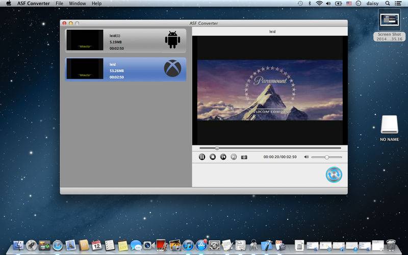Open the Time Machine menu icon
This screenshot has height=255, width=408.
click(300, 4)
